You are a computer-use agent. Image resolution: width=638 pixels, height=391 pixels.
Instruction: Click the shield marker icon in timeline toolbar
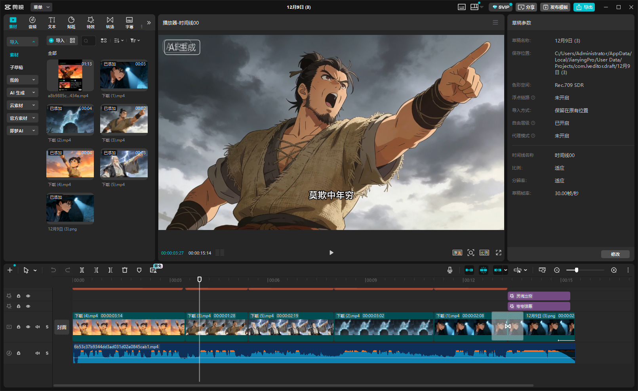click(139, 270)
